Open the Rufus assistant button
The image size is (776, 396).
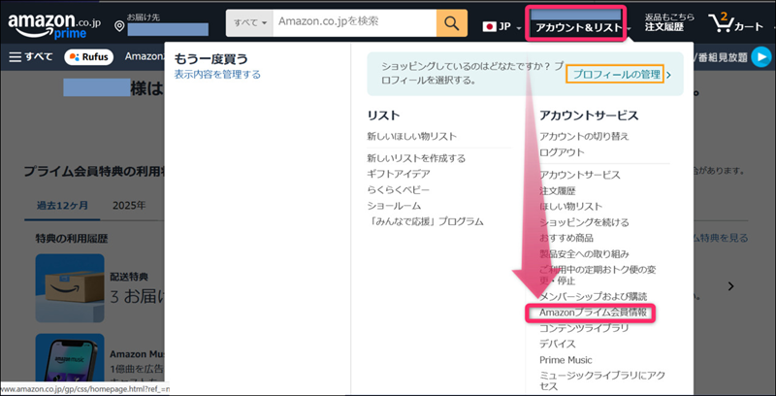click(x=89, y=57)
